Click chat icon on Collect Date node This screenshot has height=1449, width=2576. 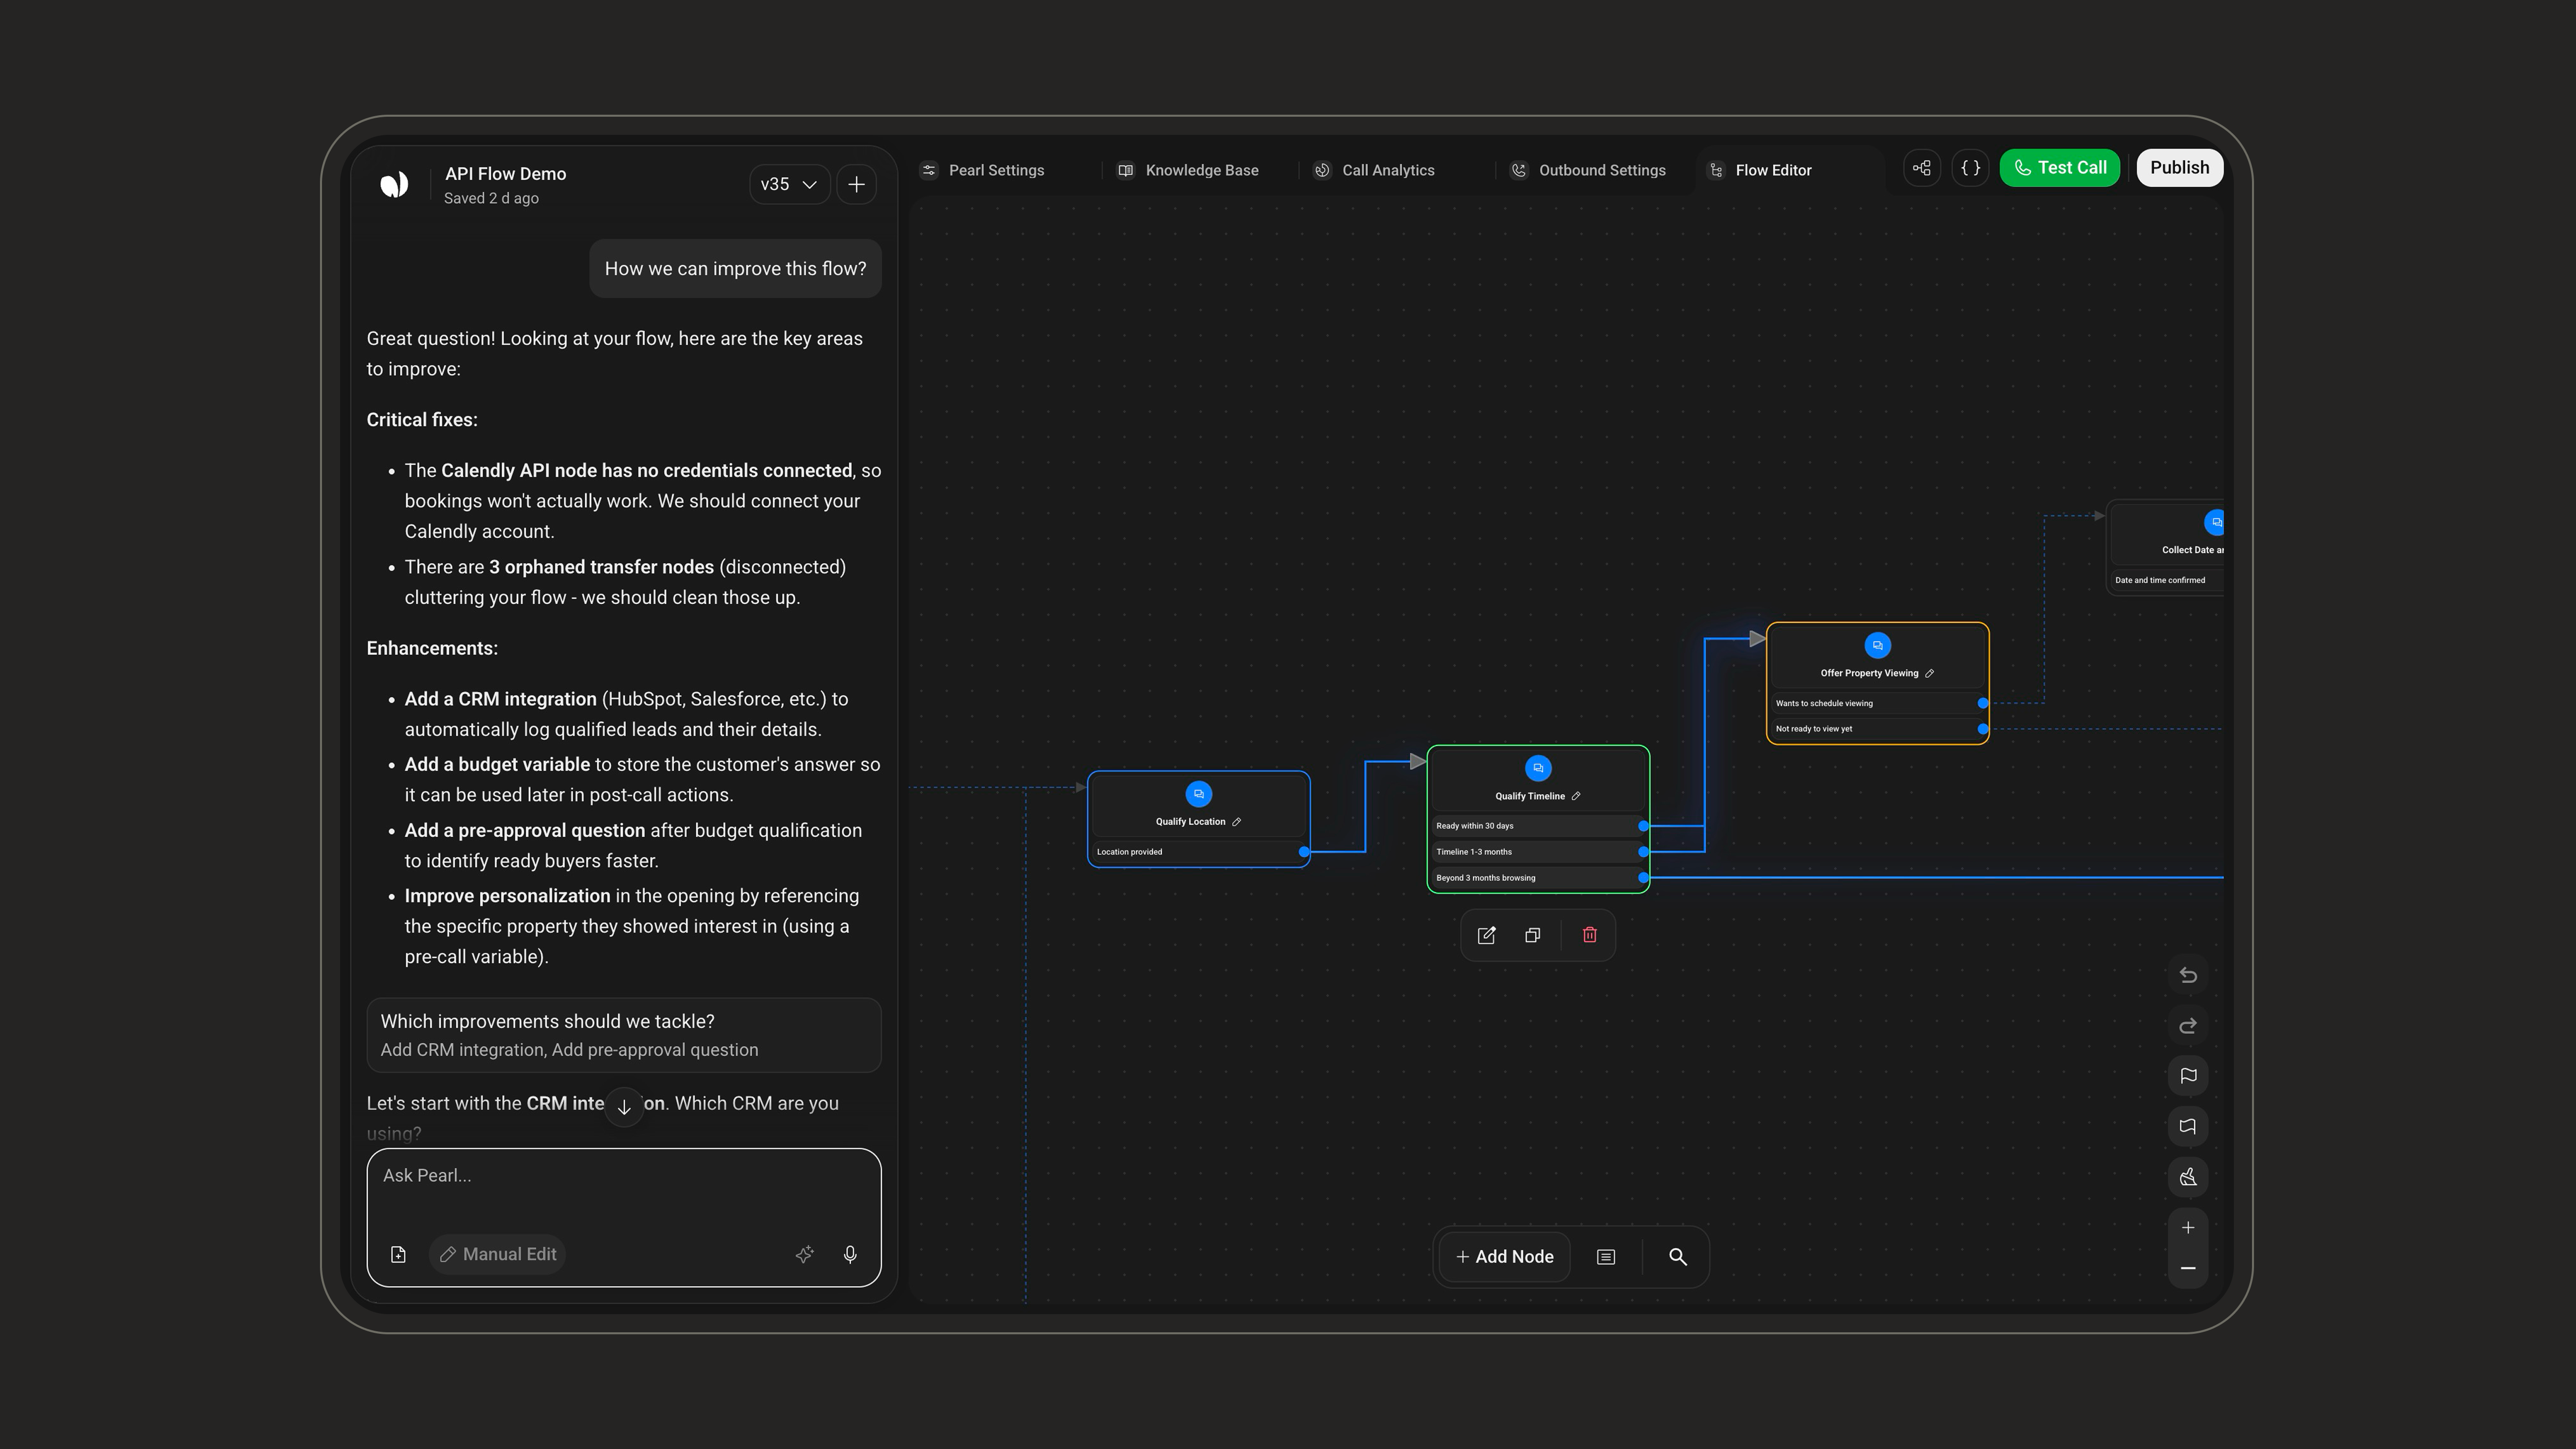click(x=2215, y=522)
